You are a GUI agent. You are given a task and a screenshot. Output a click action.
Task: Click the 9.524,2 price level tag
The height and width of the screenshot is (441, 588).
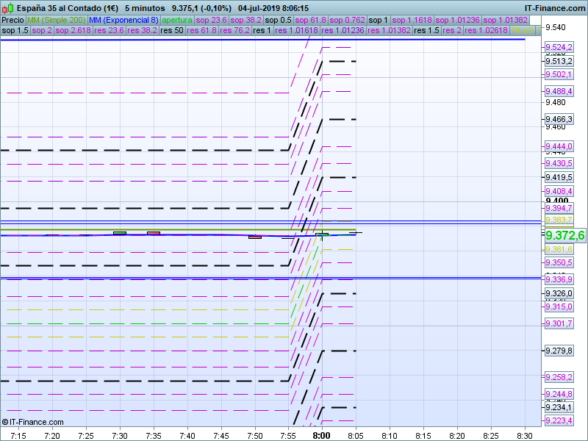click(559, 47)
